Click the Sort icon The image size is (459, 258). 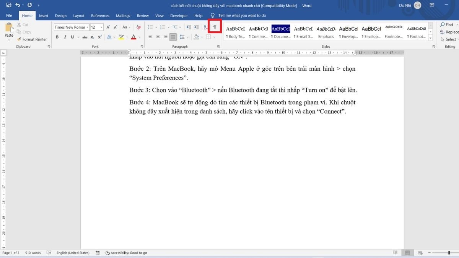[x=205, y=27]
